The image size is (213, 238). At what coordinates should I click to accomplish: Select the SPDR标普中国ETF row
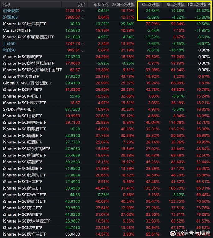click(x=106, y=109)
